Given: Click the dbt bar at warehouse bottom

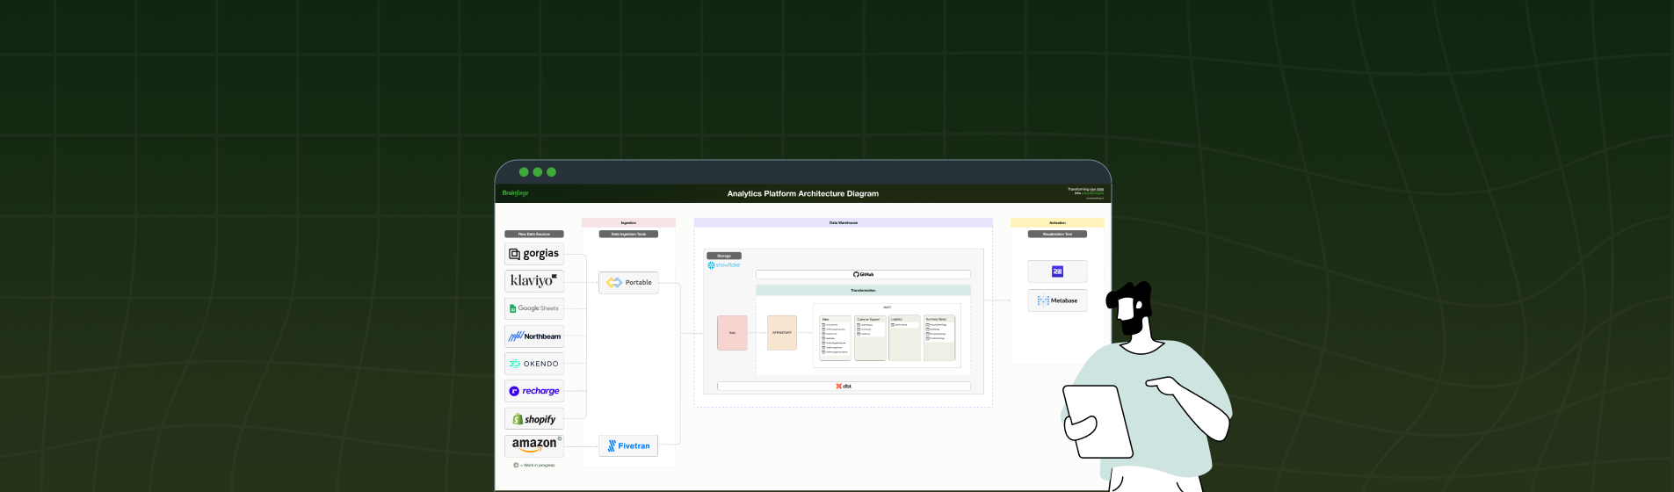Looking at the screenshot, I should pyautogui.click(x=844, y=387).
